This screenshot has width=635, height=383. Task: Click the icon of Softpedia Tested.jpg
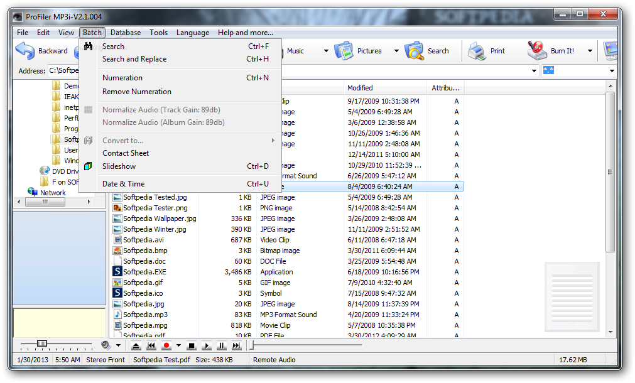pos(117,197)
